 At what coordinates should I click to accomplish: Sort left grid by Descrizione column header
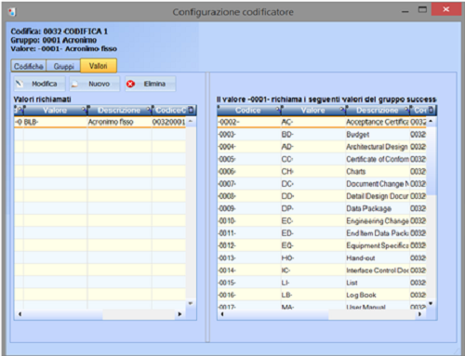(x=119, y=111)
